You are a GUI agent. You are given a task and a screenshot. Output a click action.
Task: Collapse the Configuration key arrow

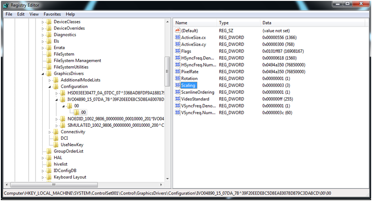pyautogui.click(x=50, y=86)
